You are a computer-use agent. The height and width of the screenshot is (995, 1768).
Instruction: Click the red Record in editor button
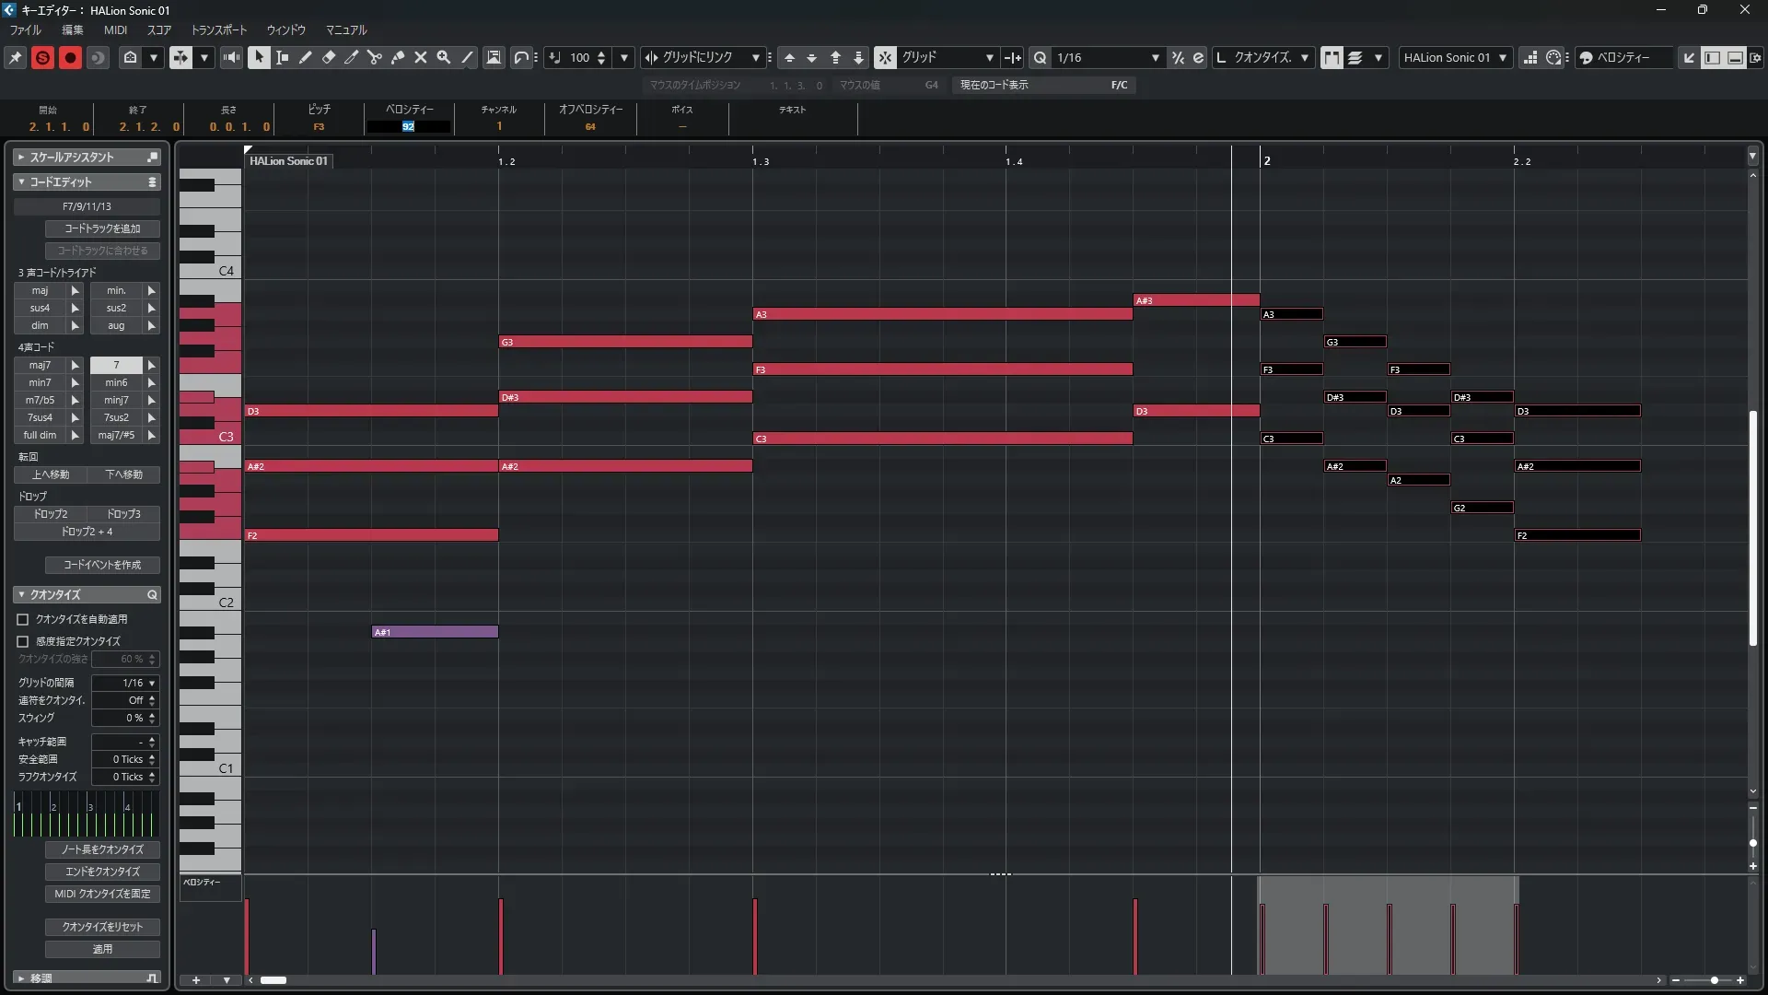(70, 57)
